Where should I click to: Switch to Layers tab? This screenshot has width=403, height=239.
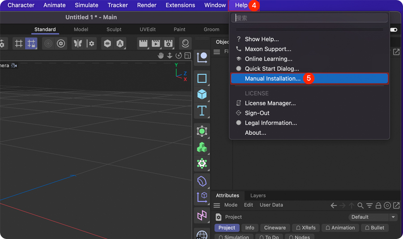pos(258,196)
